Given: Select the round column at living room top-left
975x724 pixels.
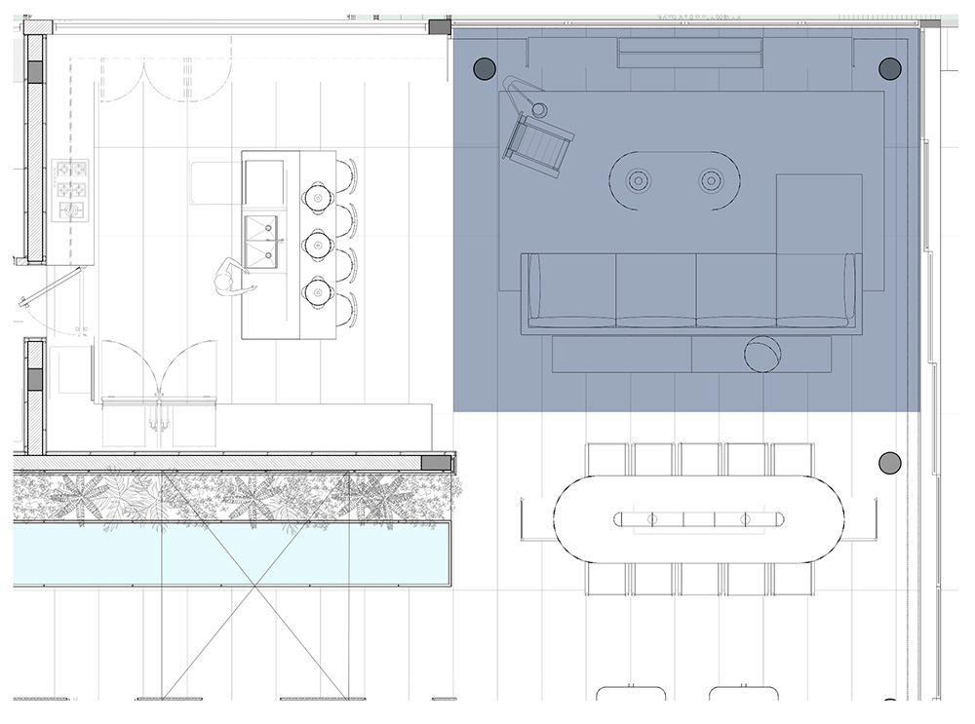Looking at the screenshot, I should click(485, 68).
